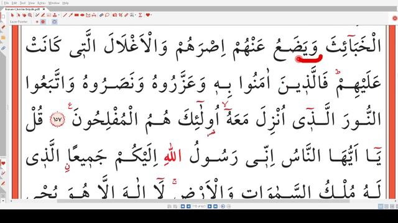Click the circular view-back button in status bar

pos(223,206)
